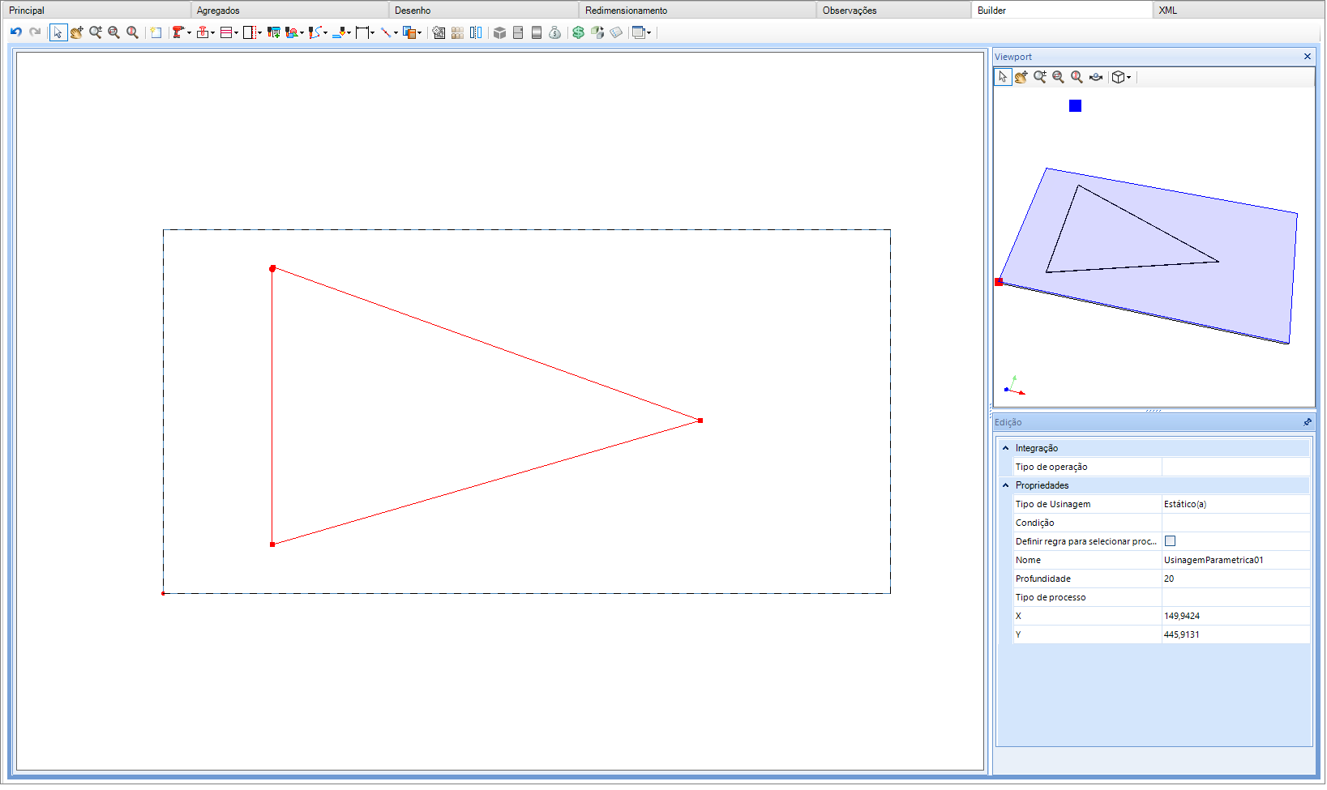Click the properties sheet icon in toolbar
1327x790 pixels.
click(x=439, y=32)
